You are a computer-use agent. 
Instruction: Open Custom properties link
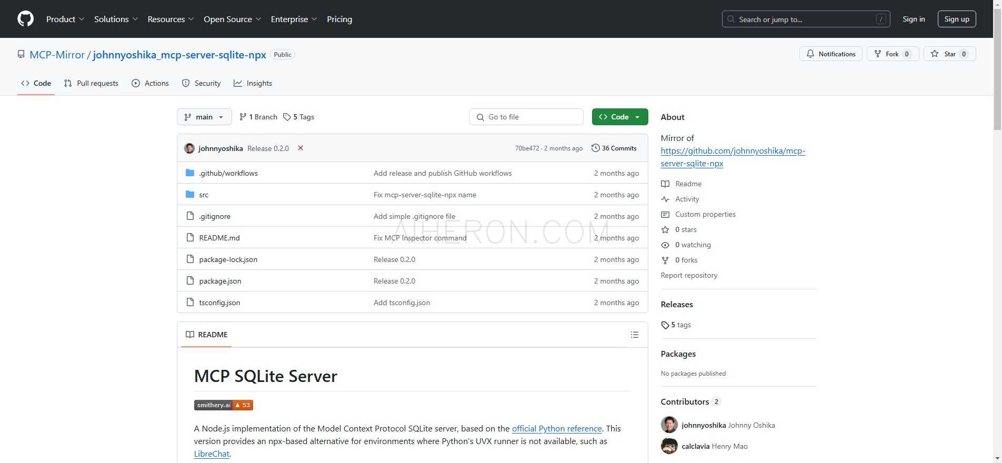698,214
